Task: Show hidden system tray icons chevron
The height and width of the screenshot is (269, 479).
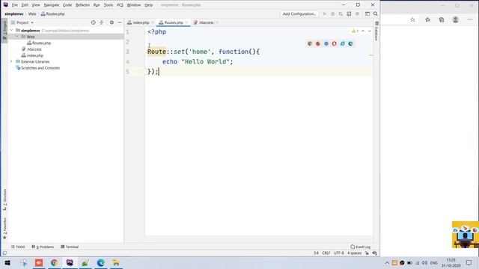Action: pyautogui.click(x=387, y=263)
